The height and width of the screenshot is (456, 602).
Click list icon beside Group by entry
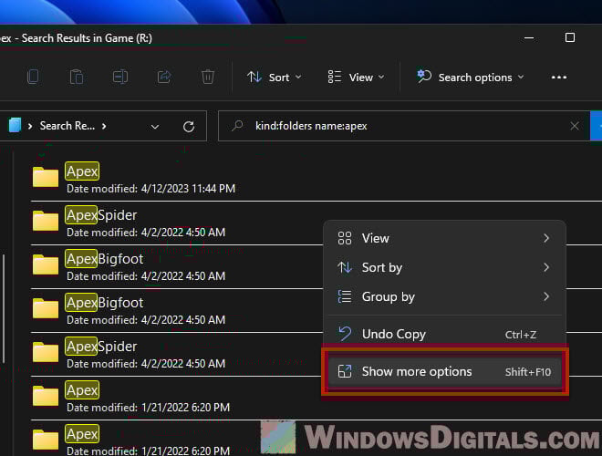[x=345, y=296]
